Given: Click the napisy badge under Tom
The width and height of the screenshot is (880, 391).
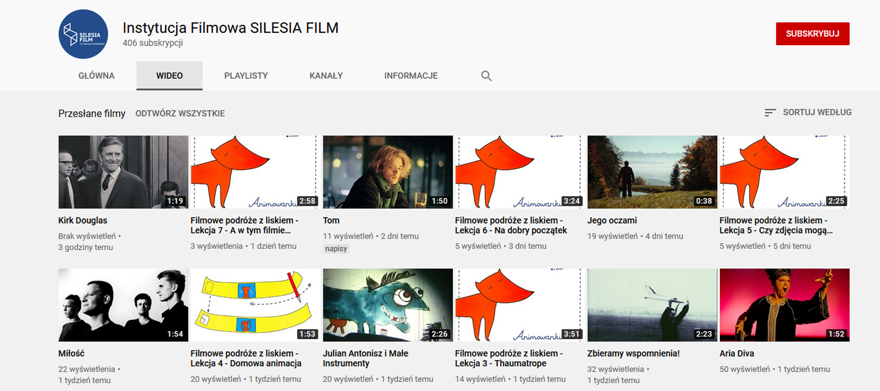Looking at the screenshot, I should [336, 249].
